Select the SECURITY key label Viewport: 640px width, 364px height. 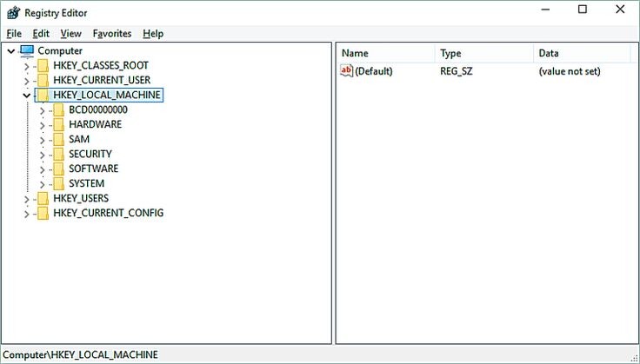(90, 154)
